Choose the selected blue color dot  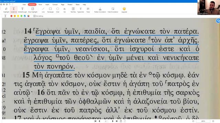25,16
